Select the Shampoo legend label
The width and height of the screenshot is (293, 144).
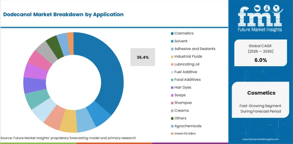point(183,103)
